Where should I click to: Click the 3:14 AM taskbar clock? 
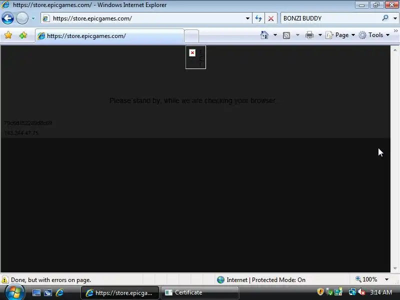coord(381,292)
